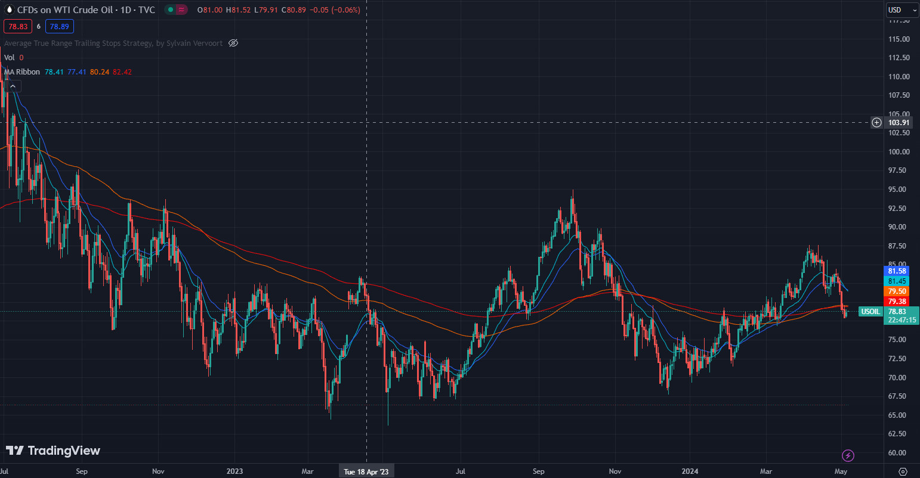
Task: Click the pink approximate-data mode icon
Action: pos(181,10)
